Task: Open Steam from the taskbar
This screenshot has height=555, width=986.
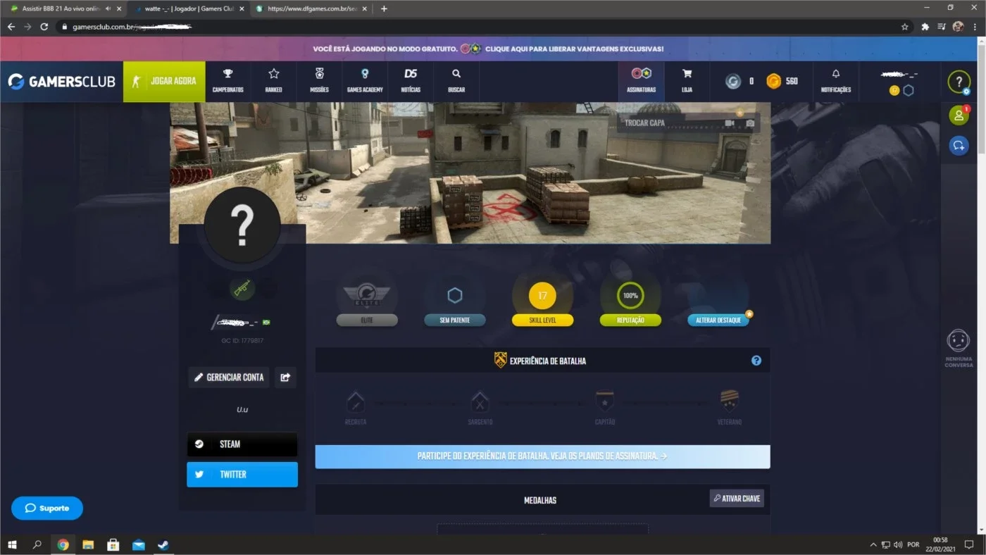Action: coord(162,544)
